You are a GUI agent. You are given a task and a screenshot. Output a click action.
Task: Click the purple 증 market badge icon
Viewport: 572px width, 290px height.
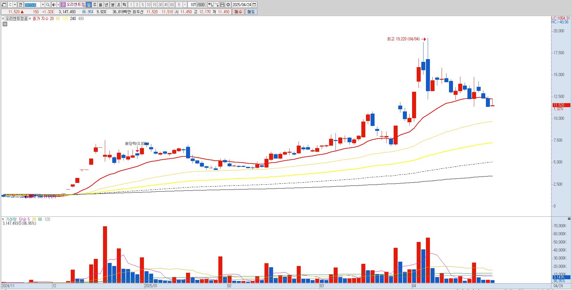click(x=63, y=5)
